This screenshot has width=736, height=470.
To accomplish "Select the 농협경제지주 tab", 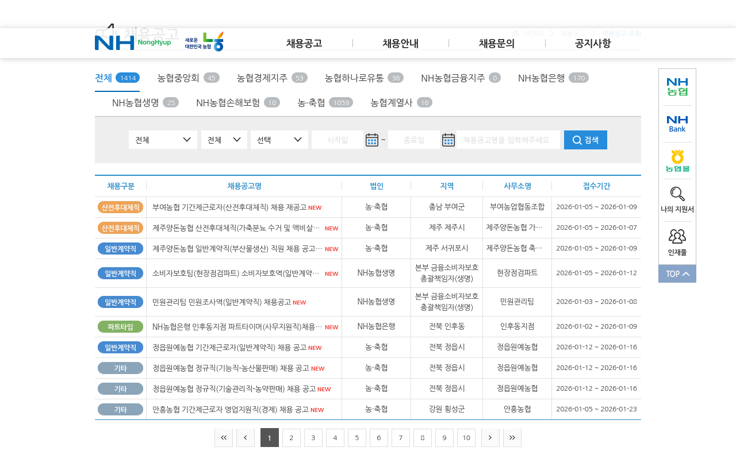I will 272,78.
